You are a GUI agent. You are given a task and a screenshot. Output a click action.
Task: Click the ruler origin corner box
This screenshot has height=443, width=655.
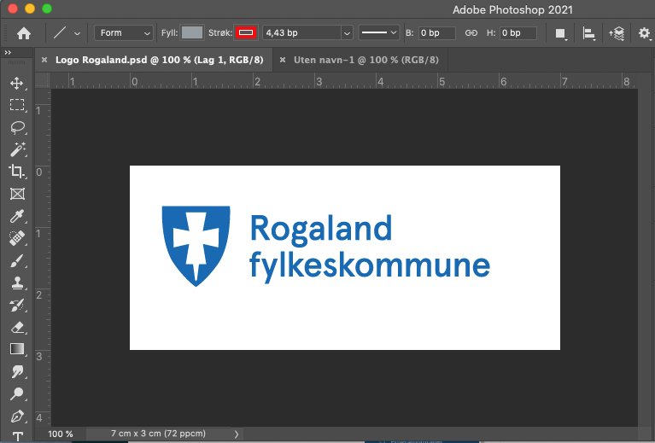pyautogui.click(x=42, y=80)
